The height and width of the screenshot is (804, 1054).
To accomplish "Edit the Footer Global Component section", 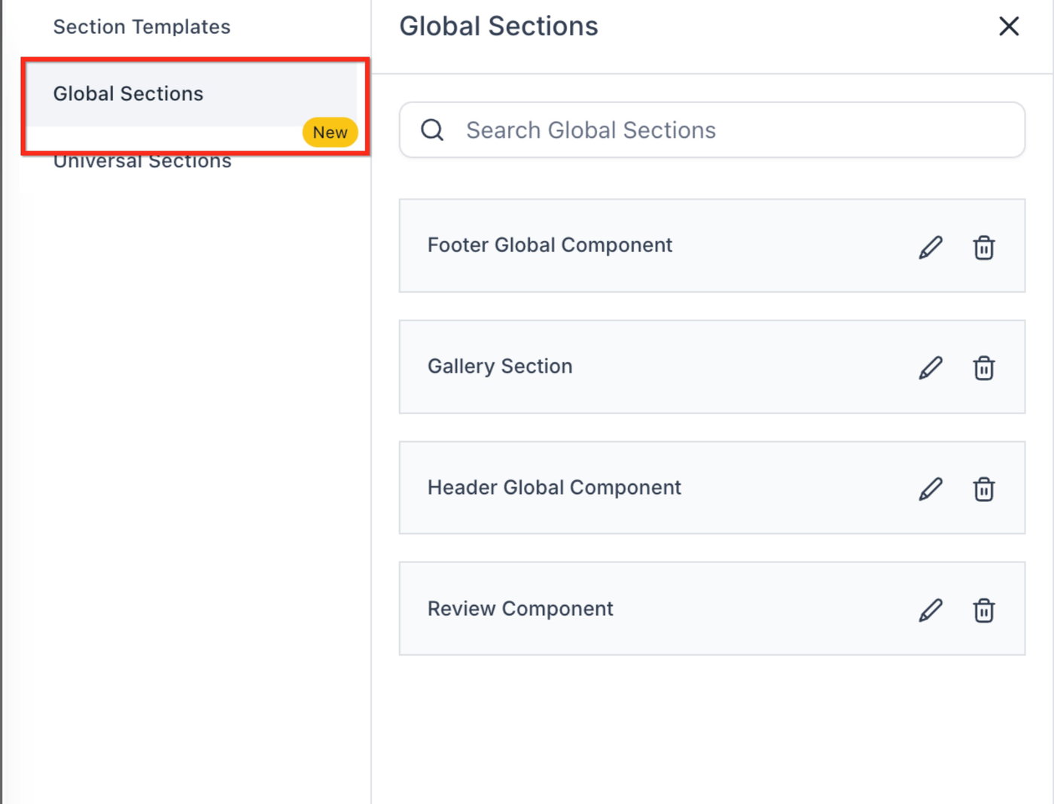I will tap(931, 247).
